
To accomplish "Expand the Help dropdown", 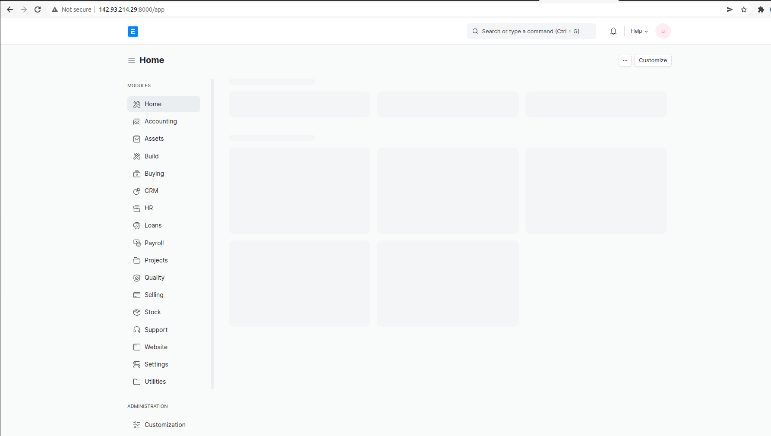I will 639,31.
